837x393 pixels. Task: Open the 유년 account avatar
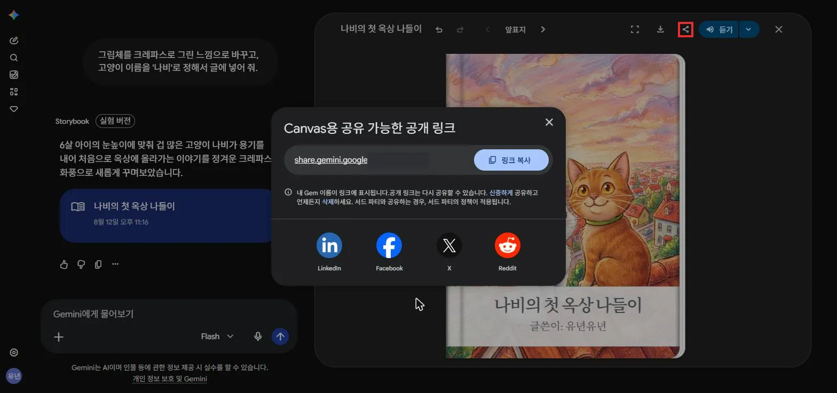[x=14, y=376]
